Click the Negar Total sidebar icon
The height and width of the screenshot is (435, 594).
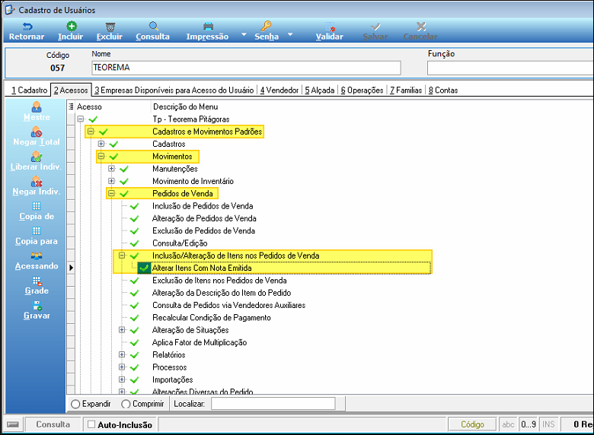pos(37,132)
